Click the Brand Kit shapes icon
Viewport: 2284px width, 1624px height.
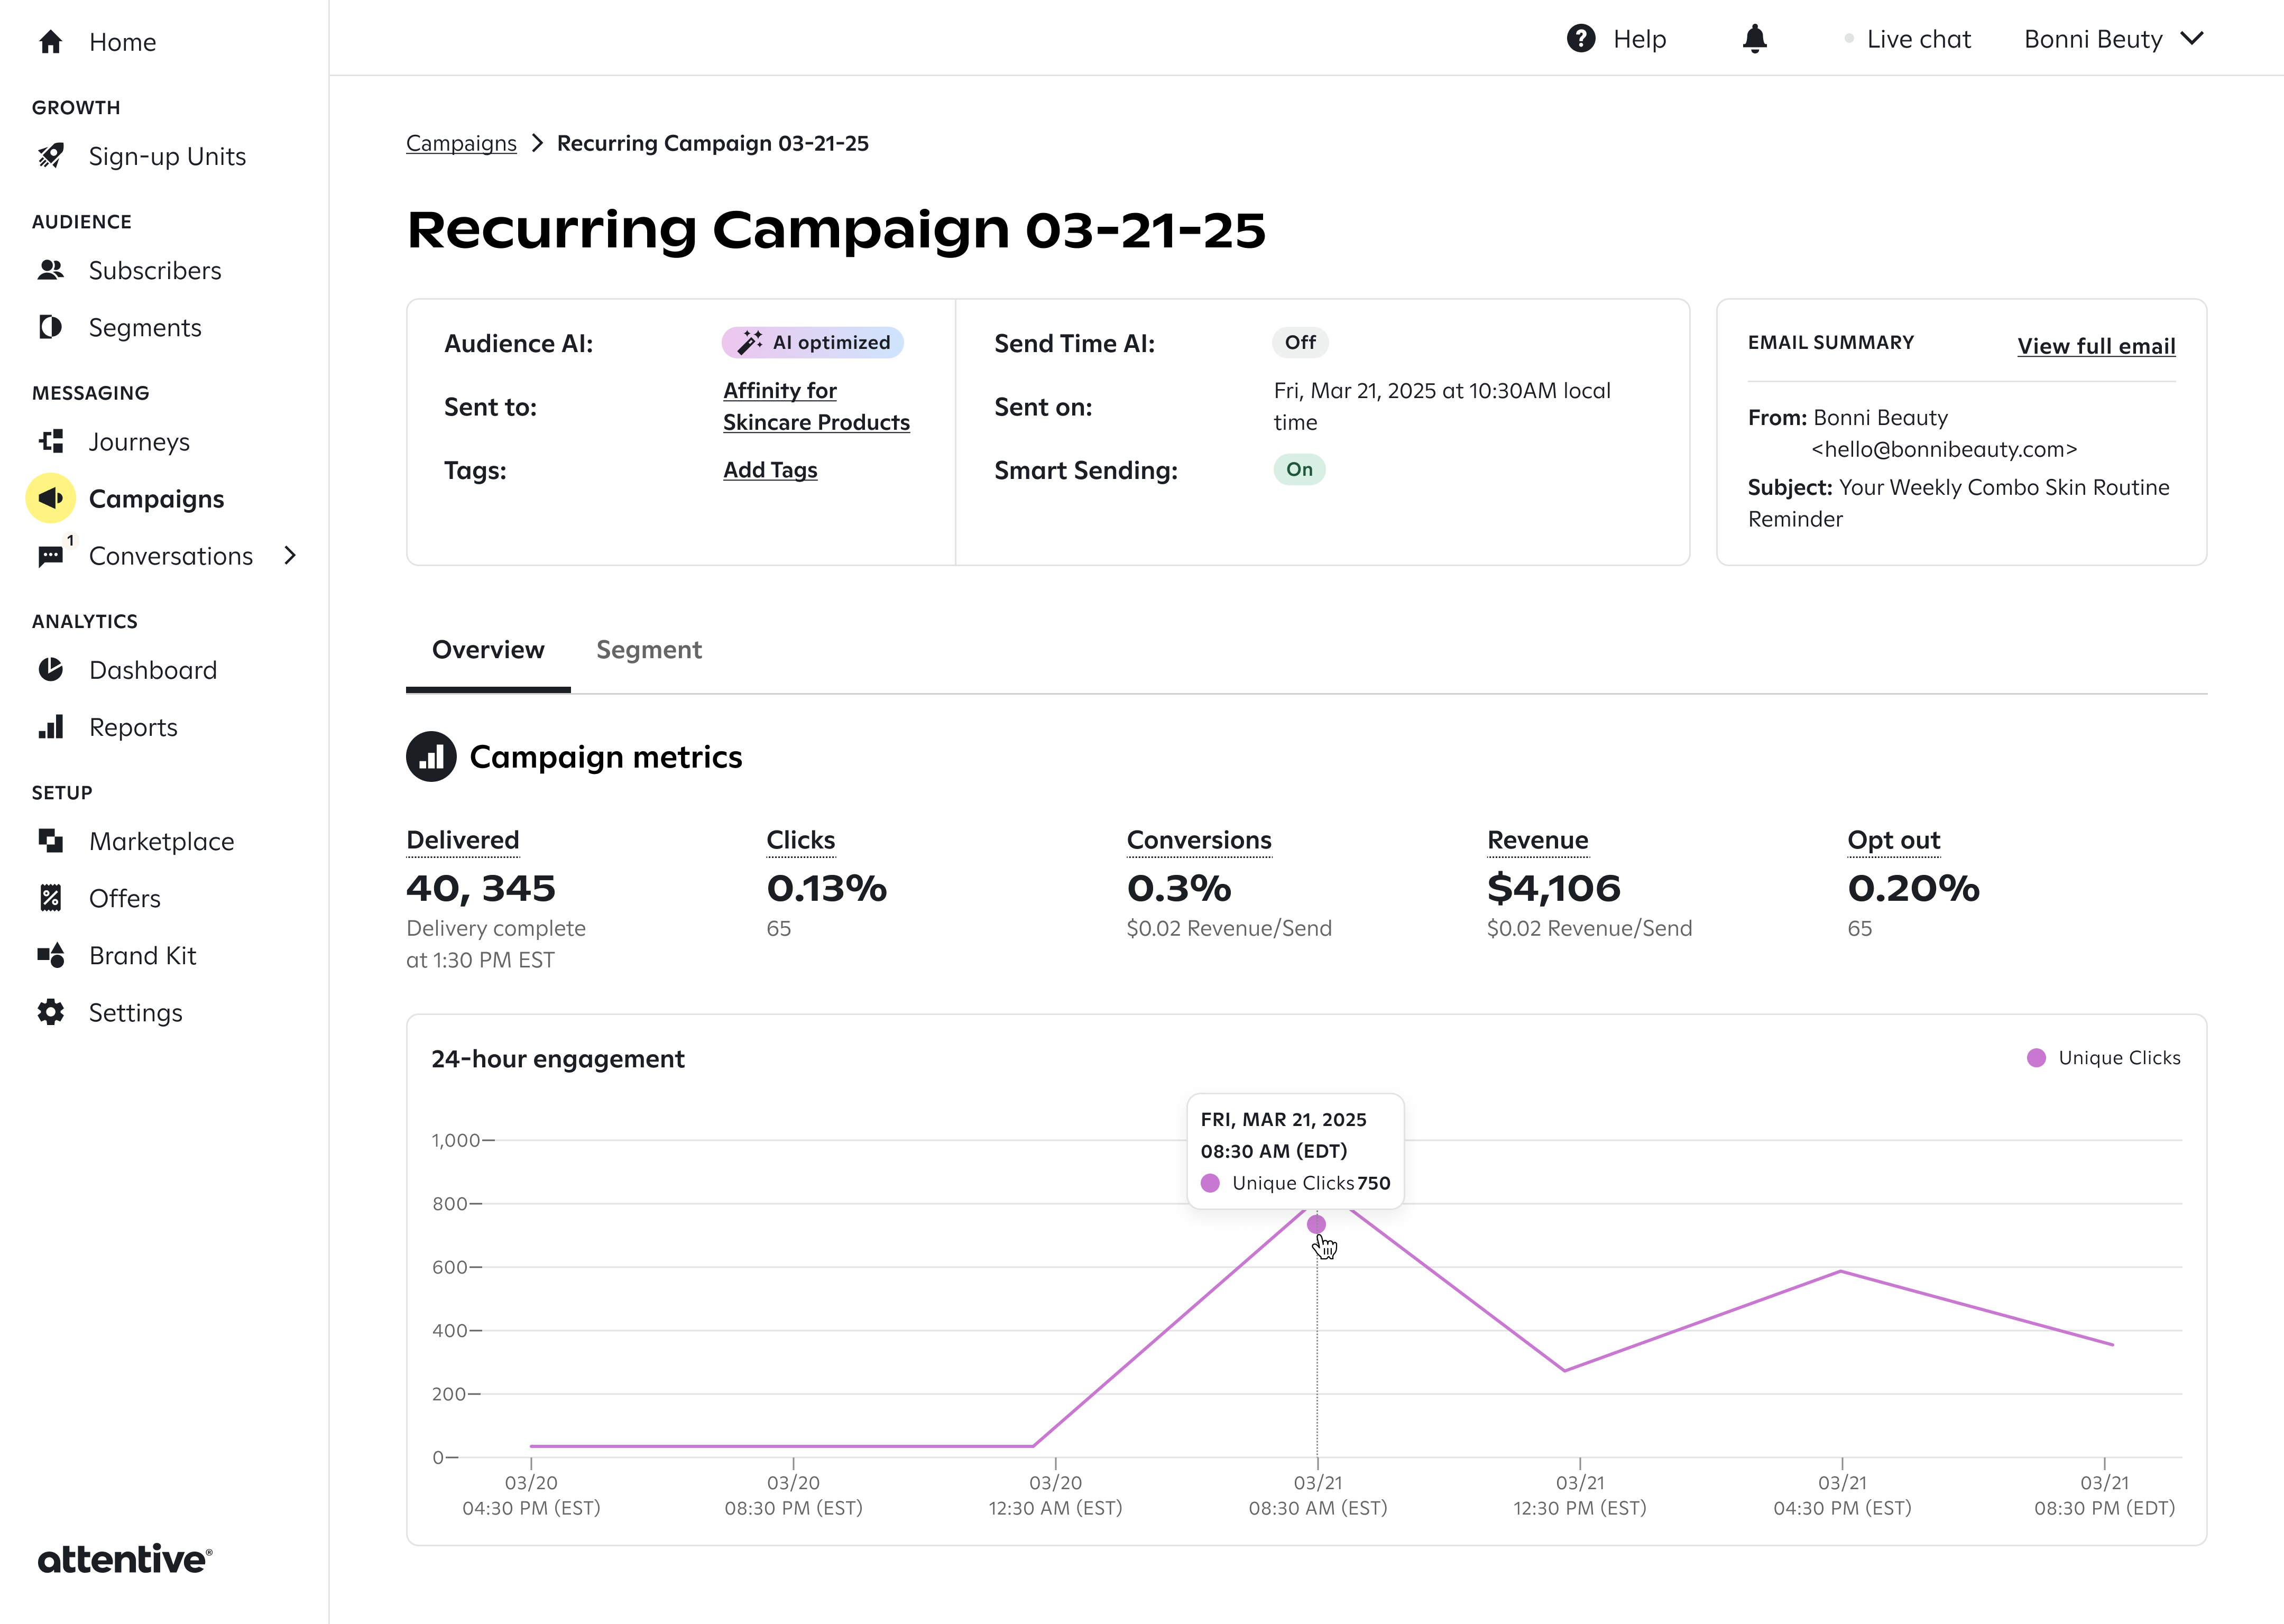51,955
